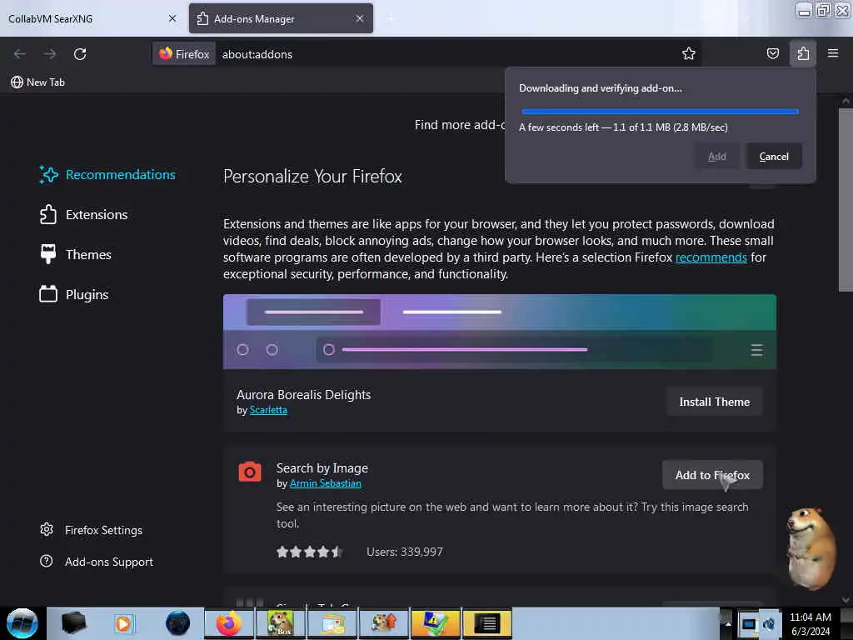Click the recommends hyperlink
Image resolution: width=853 pixels, height=640 pixels.
(x=711, y=257)
